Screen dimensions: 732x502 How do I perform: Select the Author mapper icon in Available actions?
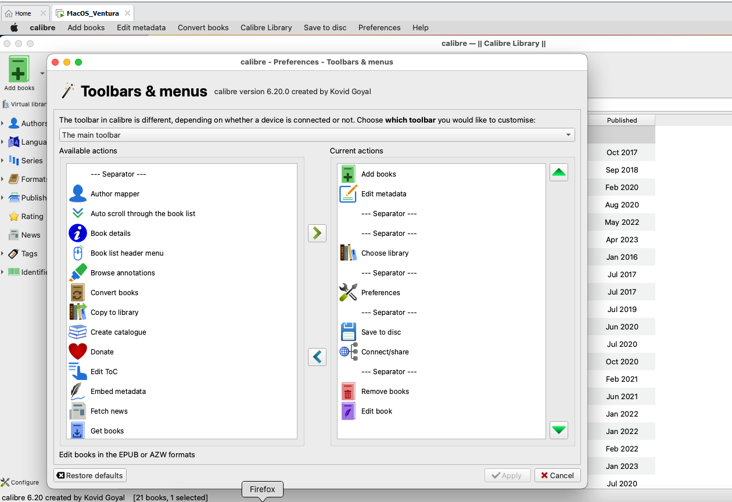click(78, 193)
